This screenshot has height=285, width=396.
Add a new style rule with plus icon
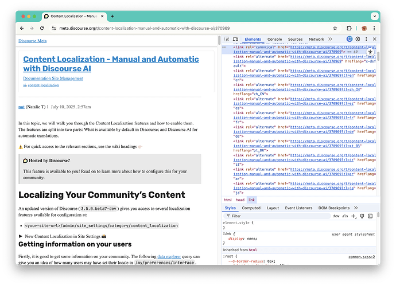[354, 216]
